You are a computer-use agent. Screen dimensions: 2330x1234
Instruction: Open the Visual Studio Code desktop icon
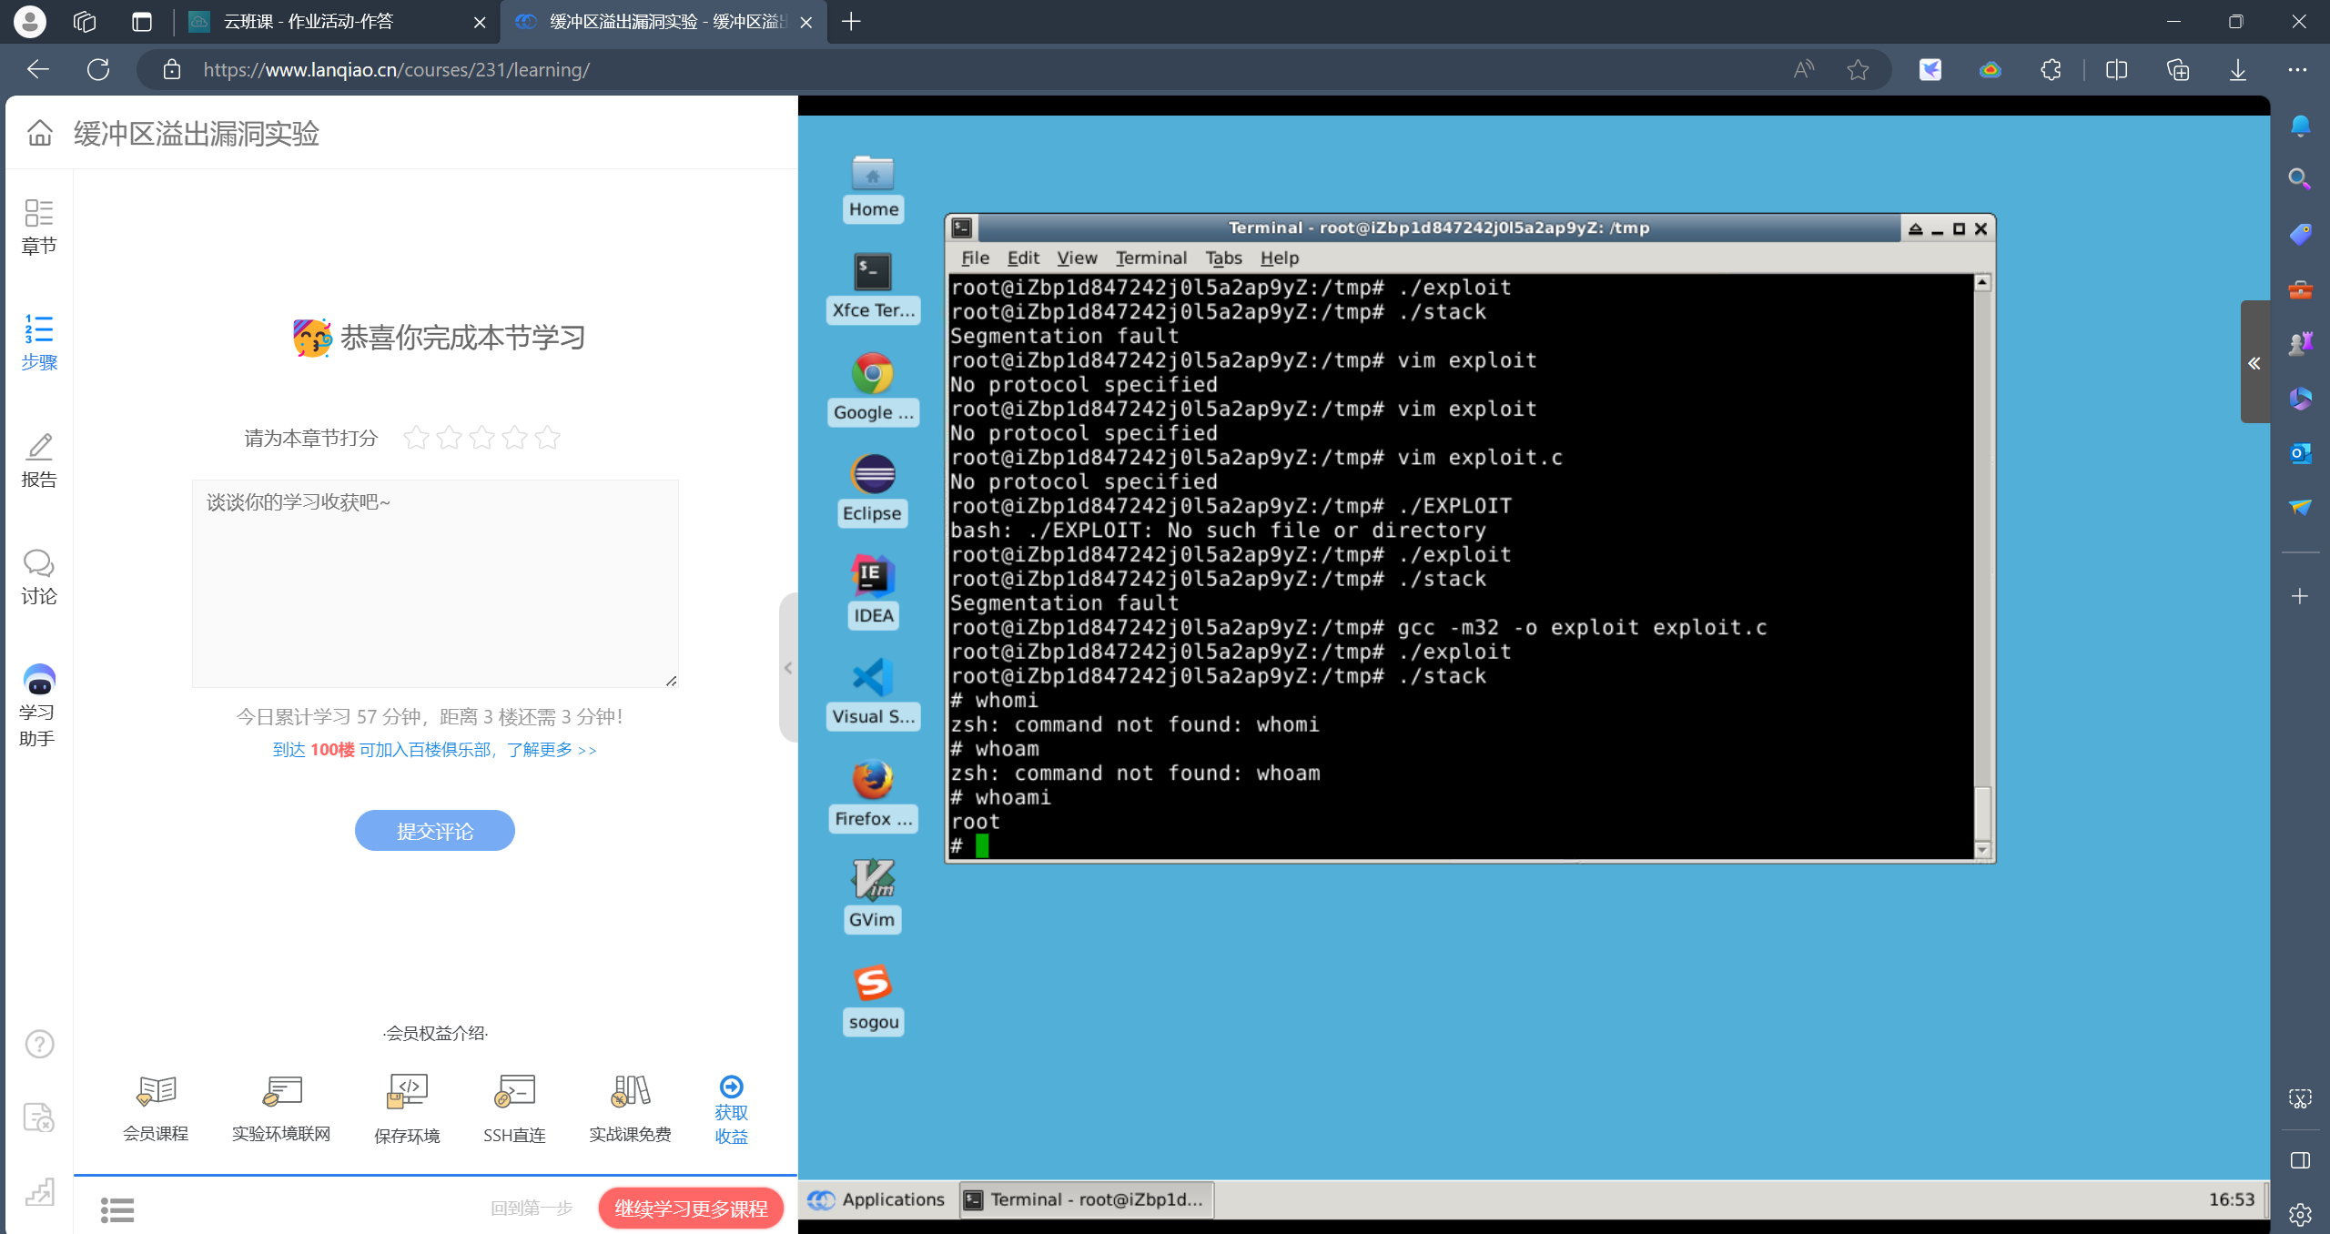click(872, 678)
